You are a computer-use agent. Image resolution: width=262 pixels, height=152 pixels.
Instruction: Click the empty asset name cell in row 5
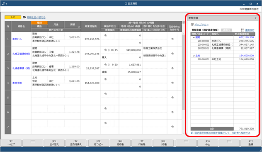click(21, 98)
